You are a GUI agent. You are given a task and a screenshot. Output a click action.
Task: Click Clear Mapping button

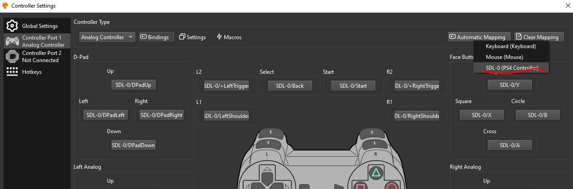[539, 37]
